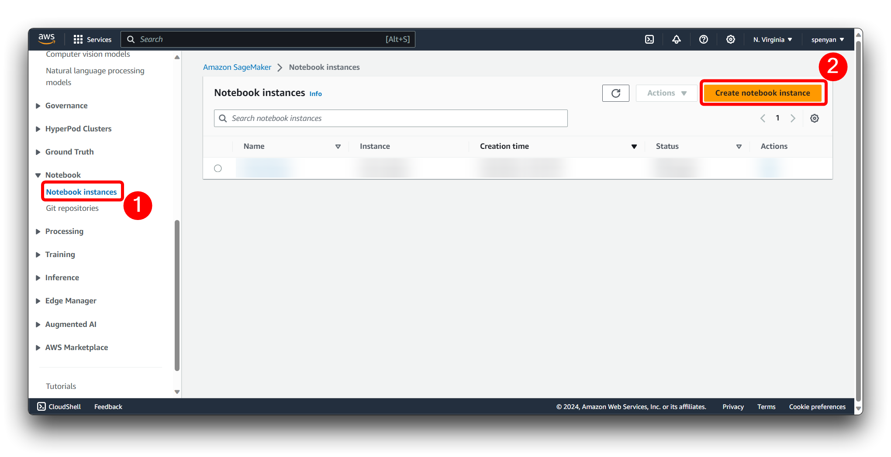Viewport: 891px width, 457px height.
Task: Click sidebar scroll down arrow
Action: pyautogui.click(x=177, y=392)
